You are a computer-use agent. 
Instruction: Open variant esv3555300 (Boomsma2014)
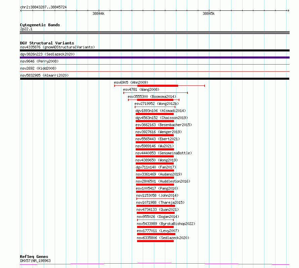pos(152,97)
